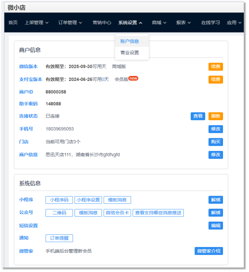Click the text 思迅天店111，湖南省长沙市gfdfvgfd

[83, 155]
